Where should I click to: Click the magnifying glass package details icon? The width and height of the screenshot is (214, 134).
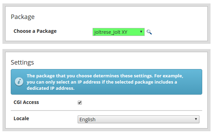point(149,32)
